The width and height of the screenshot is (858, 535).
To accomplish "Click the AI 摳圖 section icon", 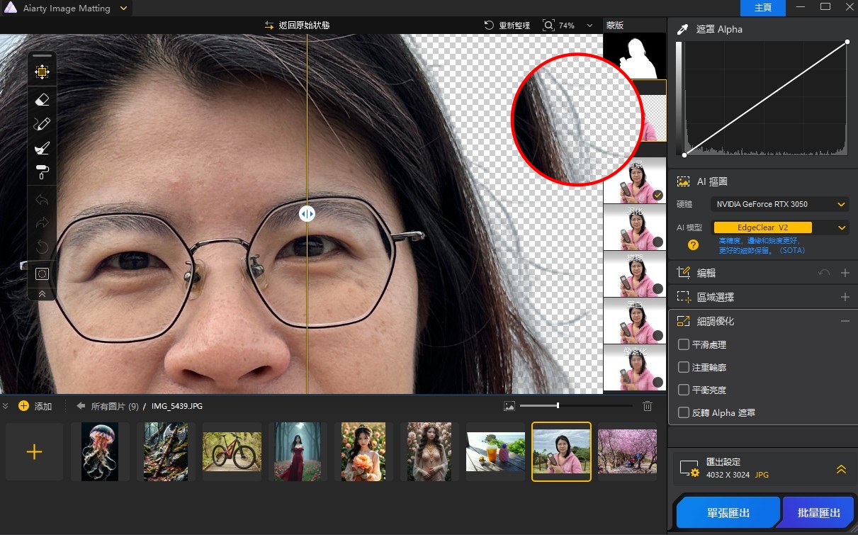I will (683, 181).
